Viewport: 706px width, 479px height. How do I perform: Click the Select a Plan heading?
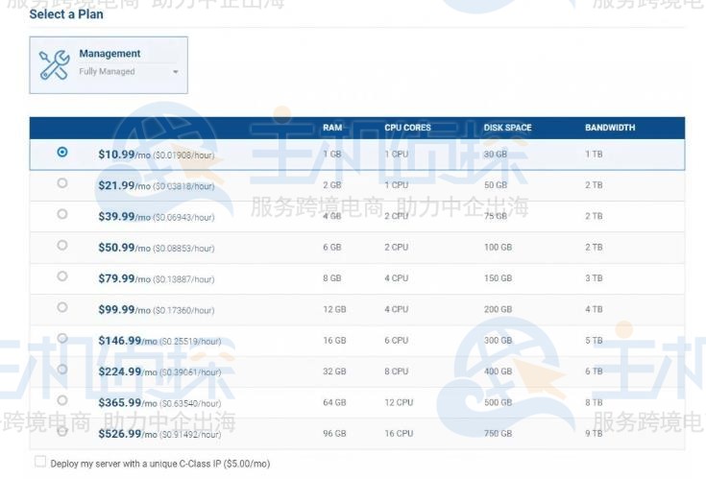tap(66, 14)
